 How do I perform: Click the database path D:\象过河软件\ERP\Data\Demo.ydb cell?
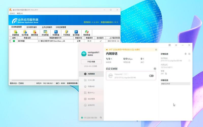tap(56, 41)
